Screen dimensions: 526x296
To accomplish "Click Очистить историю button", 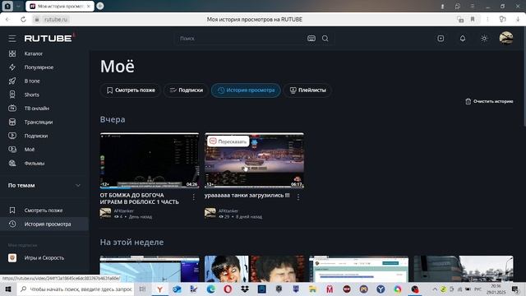I will (x=489, y=101).
